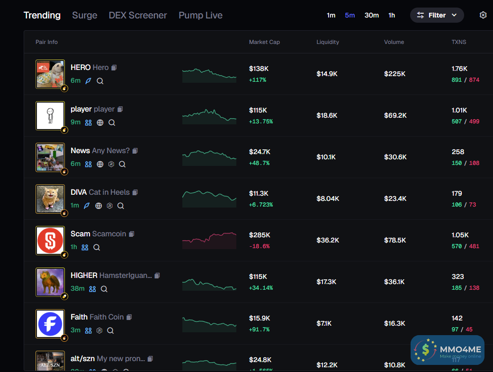Open the website globe icon for News
Image resolution: width=493 pixels, height=372 pixels.
click(x=100, y=164)
